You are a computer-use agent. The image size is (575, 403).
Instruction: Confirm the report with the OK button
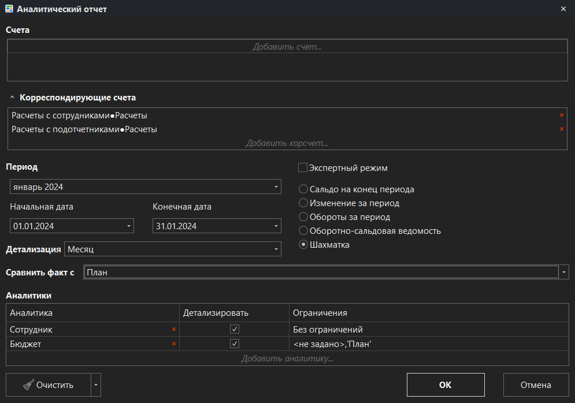(x=445, y=385)
